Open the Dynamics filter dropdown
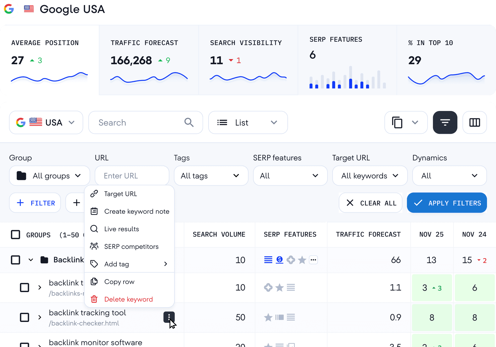The height and width of the screenshot is (347, 496). point(449,175)
